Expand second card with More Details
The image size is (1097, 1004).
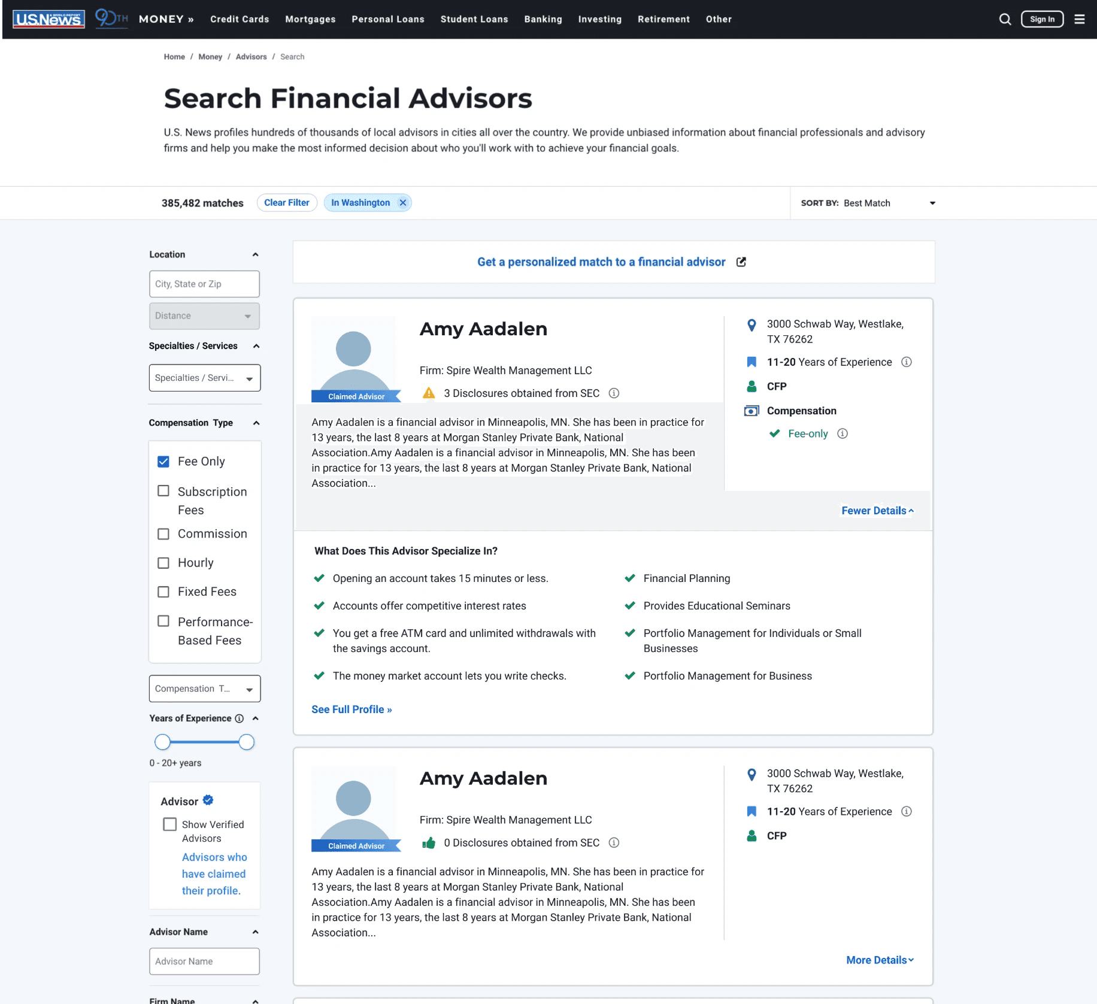[880, 960]
